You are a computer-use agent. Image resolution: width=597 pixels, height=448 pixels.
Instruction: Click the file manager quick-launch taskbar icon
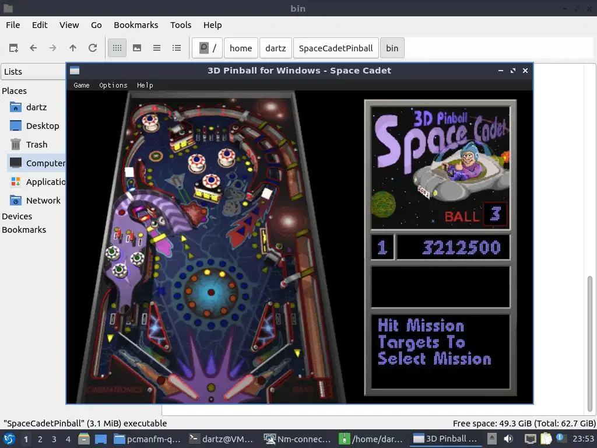pyautogui.click(x=84, y=439)
